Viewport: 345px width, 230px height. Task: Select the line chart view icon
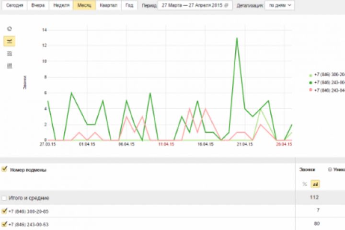(9, 41)
